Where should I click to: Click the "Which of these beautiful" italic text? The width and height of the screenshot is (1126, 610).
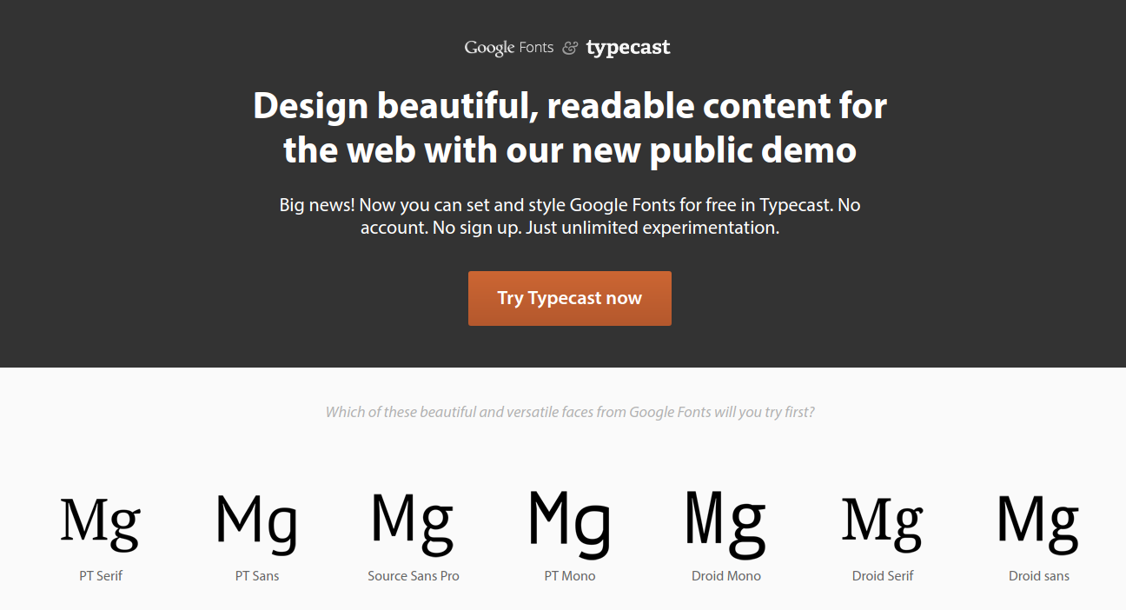tap(570, 412)
